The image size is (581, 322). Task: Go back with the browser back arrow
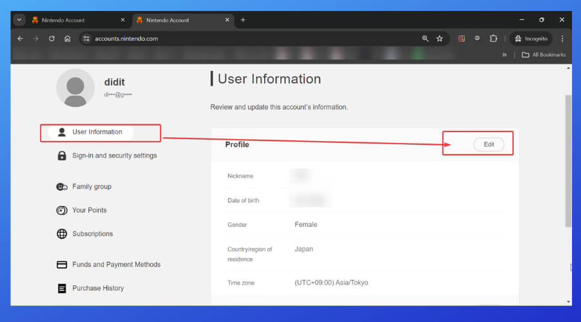click(20, 39)
